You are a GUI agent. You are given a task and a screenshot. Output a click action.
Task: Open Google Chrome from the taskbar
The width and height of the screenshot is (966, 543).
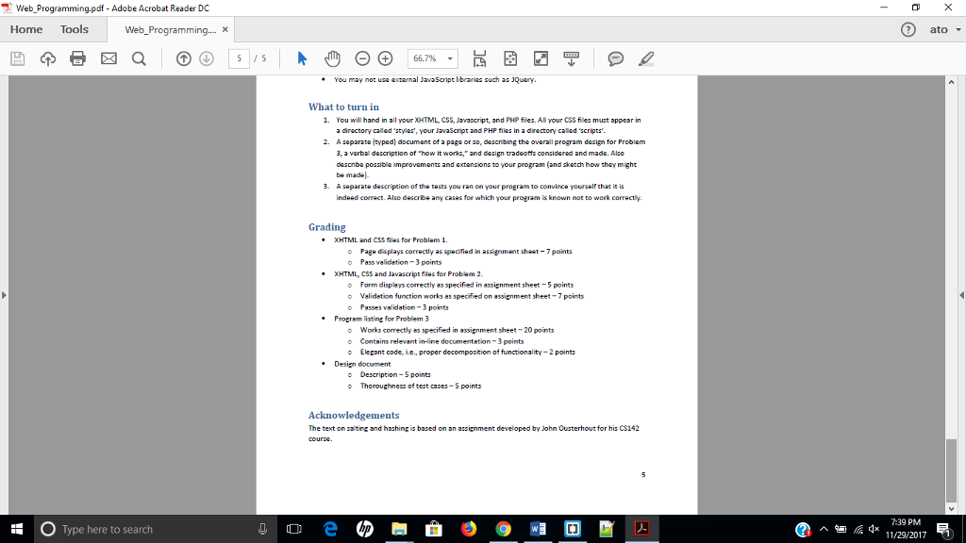click(503, 529)
